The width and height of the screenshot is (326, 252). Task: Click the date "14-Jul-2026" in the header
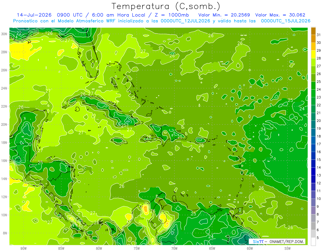coord(34,15)
